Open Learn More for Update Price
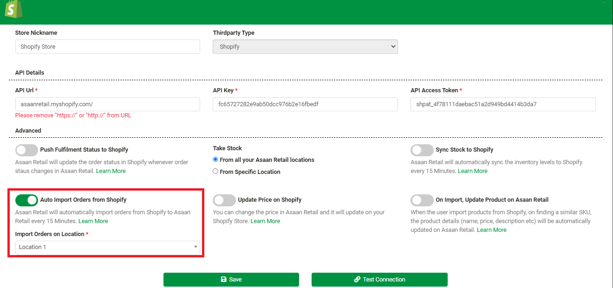Image resolution: width=613 pixels, height=288 pixels. [265, 221]
